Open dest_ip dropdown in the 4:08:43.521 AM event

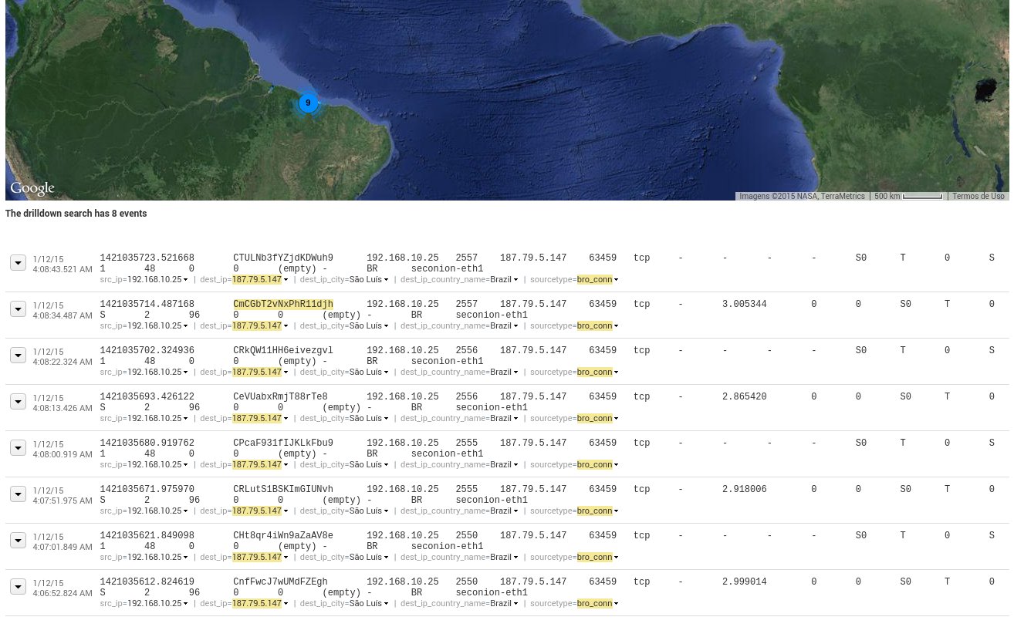[286, 280]
